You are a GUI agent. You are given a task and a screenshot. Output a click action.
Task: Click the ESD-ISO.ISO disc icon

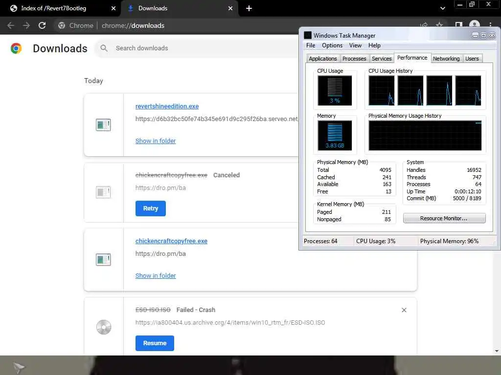[x=104, y=327]
